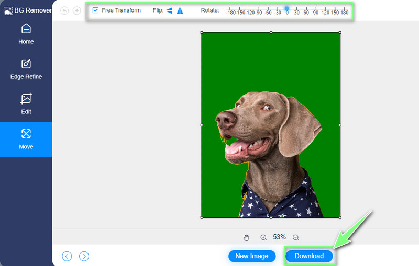This screenshot has height=266, width=419.
Task: Uncheck the Free Transform checkbox
Action: (x=95, y=10)
